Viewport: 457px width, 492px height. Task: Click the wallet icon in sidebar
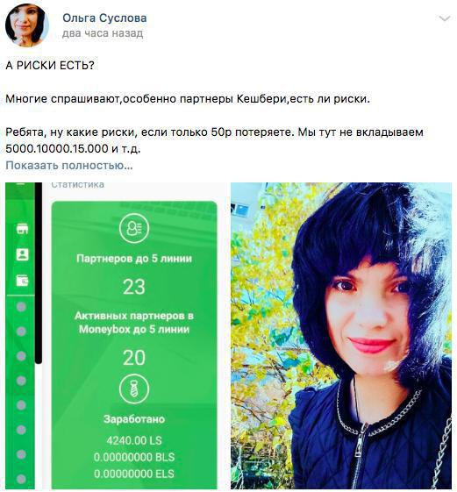coord(22,280)
